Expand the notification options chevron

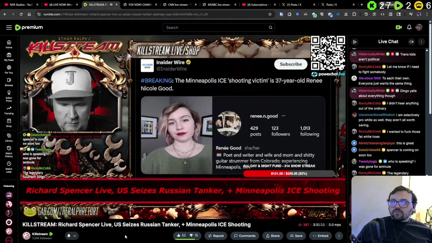(75, 236)
